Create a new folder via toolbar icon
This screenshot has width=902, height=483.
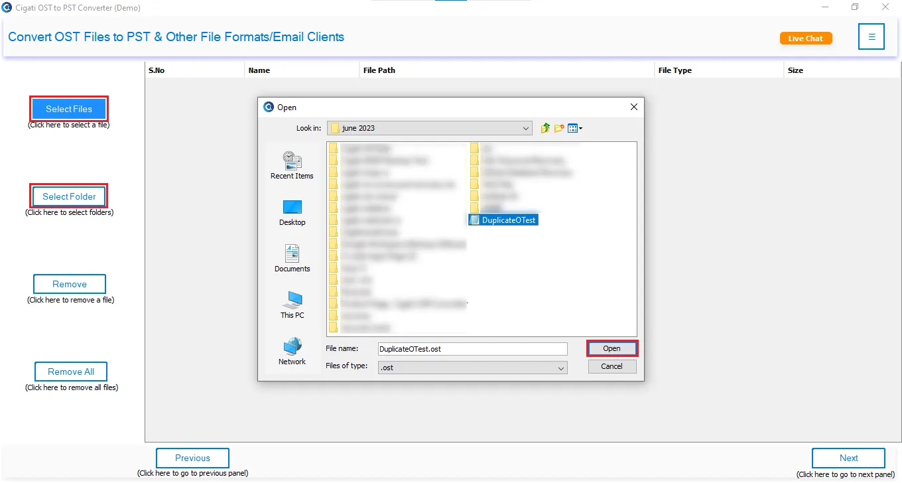[559, 128]
